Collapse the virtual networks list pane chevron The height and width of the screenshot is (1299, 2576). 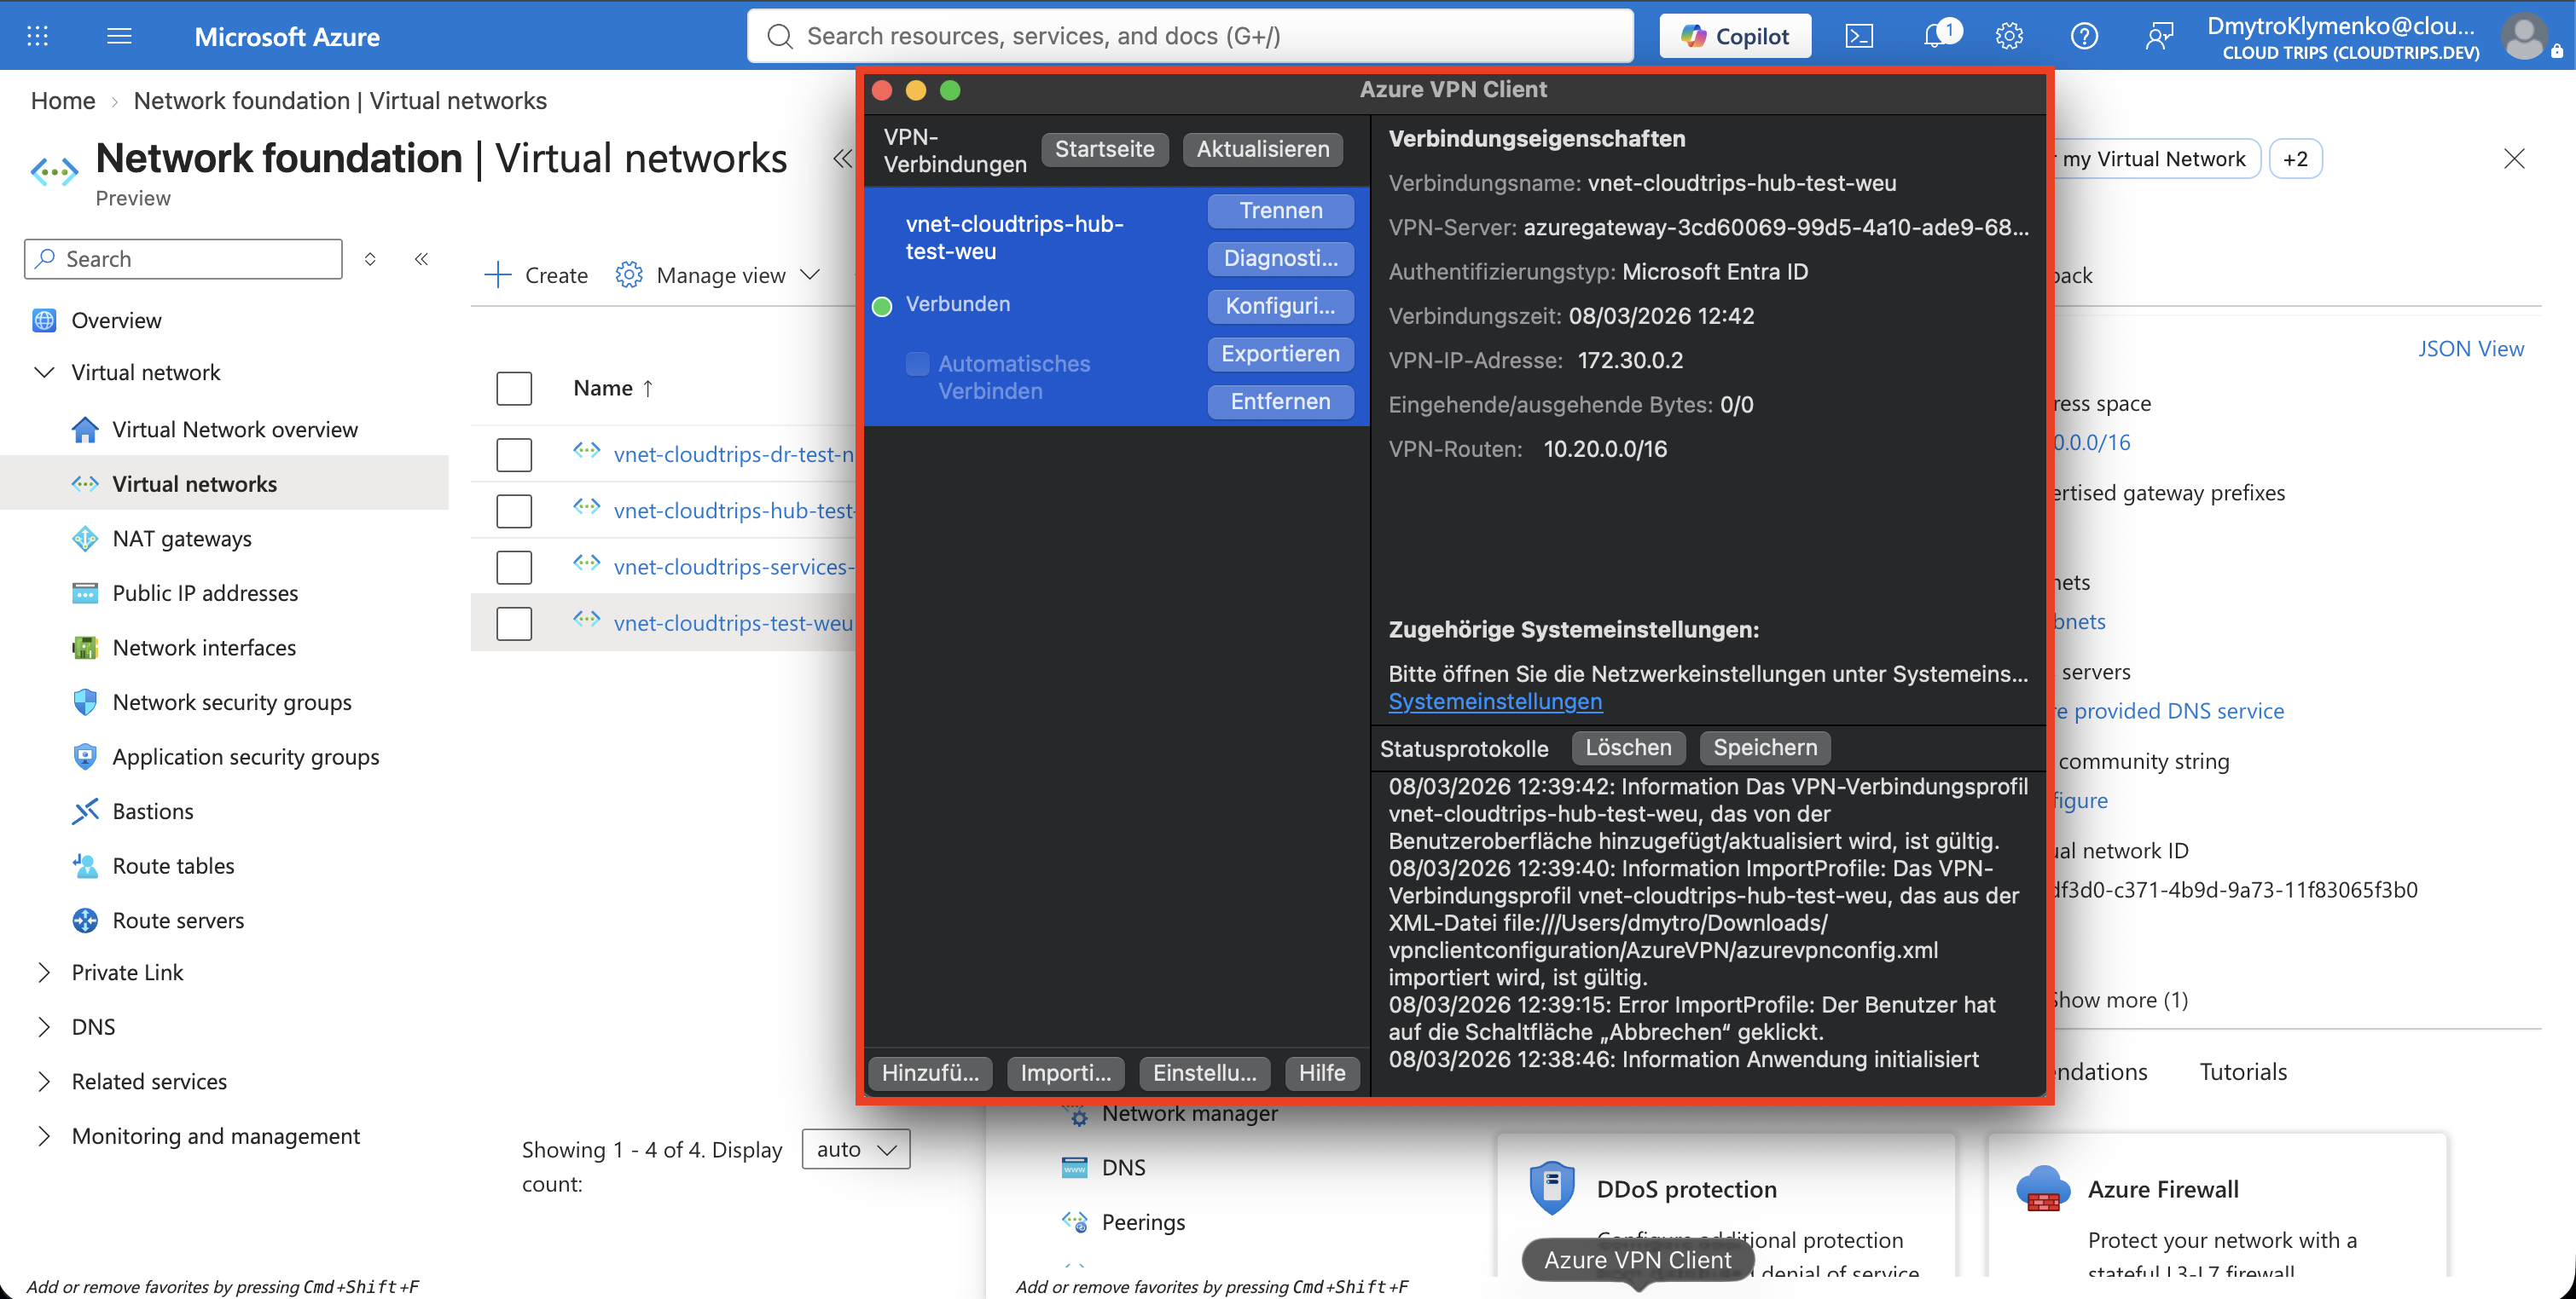pos(842,159)
